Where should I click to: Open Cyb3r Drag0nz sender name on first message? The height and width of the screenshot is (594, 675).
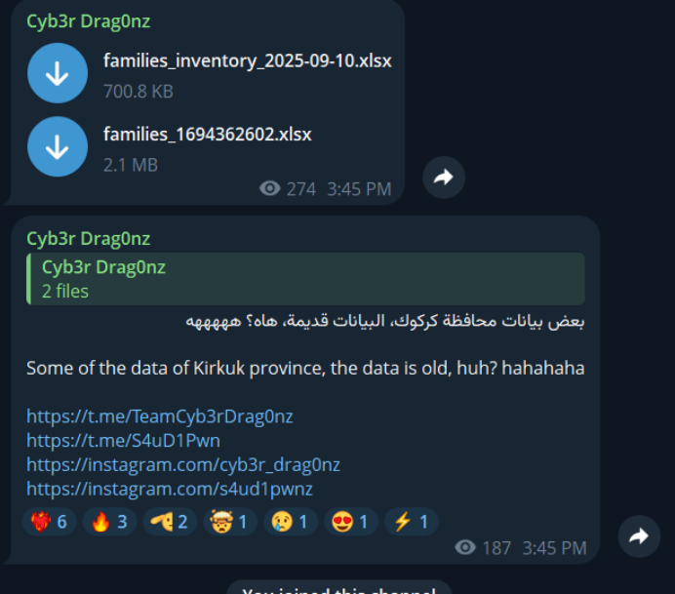pyautogui.click(x=88, y=21)
